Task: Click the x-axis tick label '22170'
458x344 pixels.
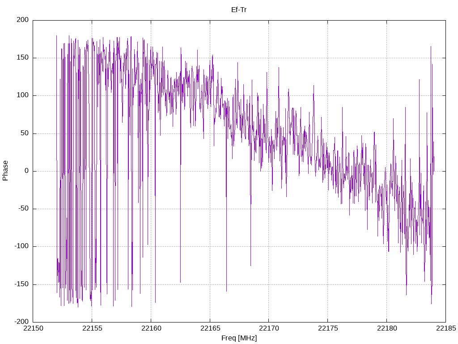Action: [x=269, y=328]
